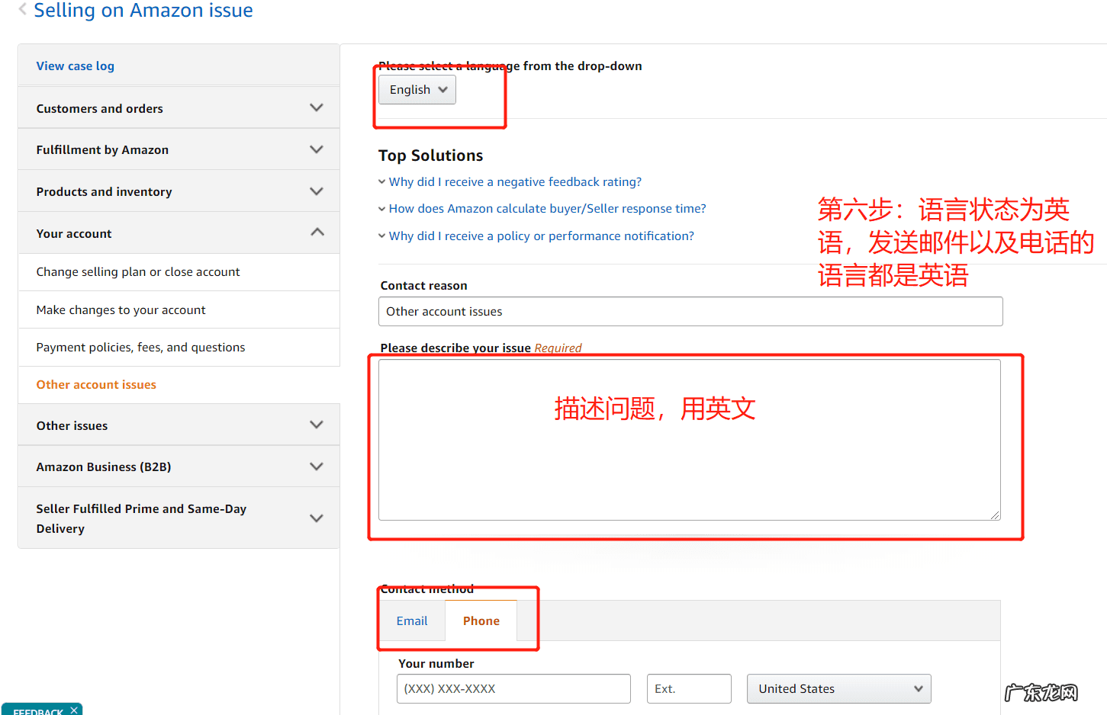Viewport: 1107px width, 715px height.
Task: Expand Seller Fulfilled Prime and Same-Day Delivery
Action: coord(317,518)
